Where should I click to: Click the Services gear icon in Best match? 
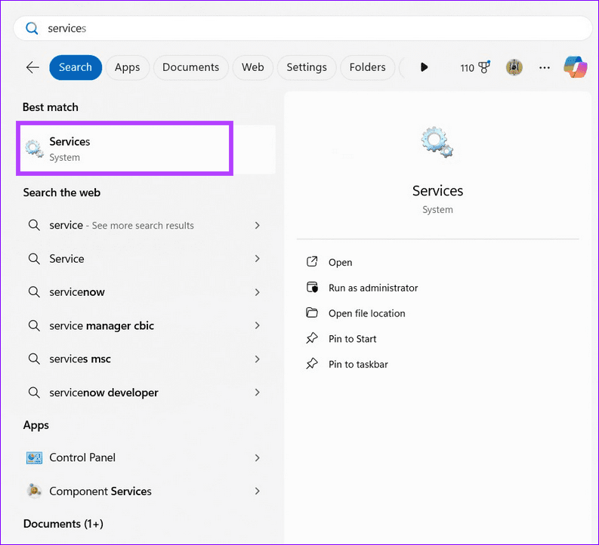(x=35, y=149)
